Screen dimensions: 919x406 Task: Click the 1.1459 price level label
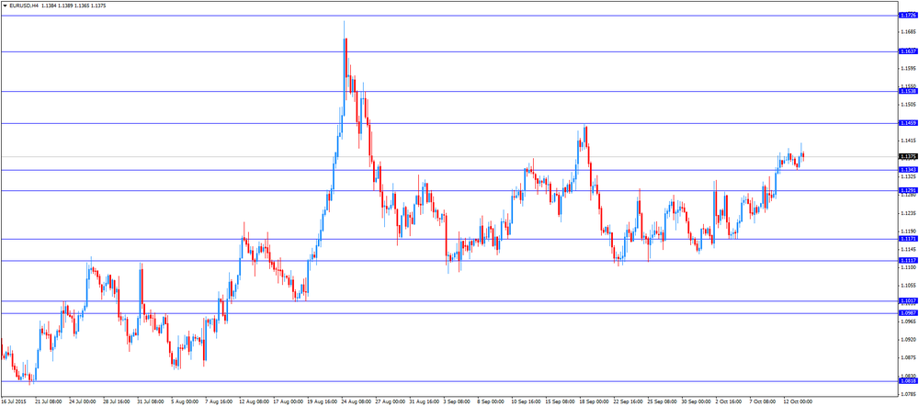[x=907, y=123]
